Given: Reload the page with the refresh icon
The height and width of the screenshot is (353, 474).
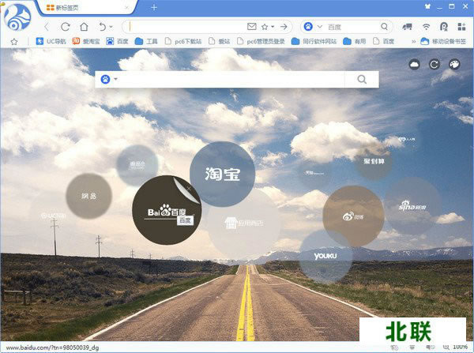Looking at the screenshot, I should click(66, 27).
